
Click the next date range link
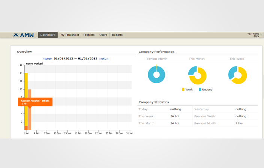[104, 59]
